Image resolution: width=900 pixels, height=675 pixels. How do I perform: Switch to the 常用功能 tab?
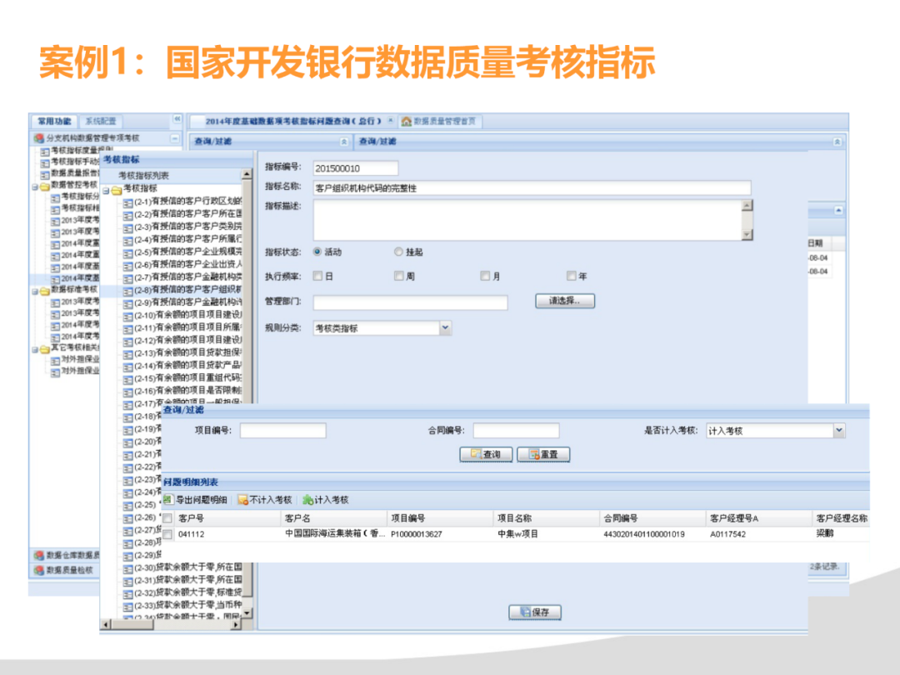[54, 121]
